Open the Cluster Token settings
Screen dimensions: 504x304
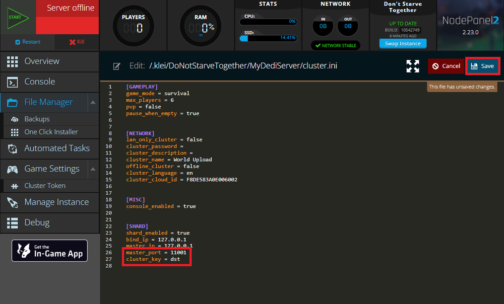pos(45,186)
